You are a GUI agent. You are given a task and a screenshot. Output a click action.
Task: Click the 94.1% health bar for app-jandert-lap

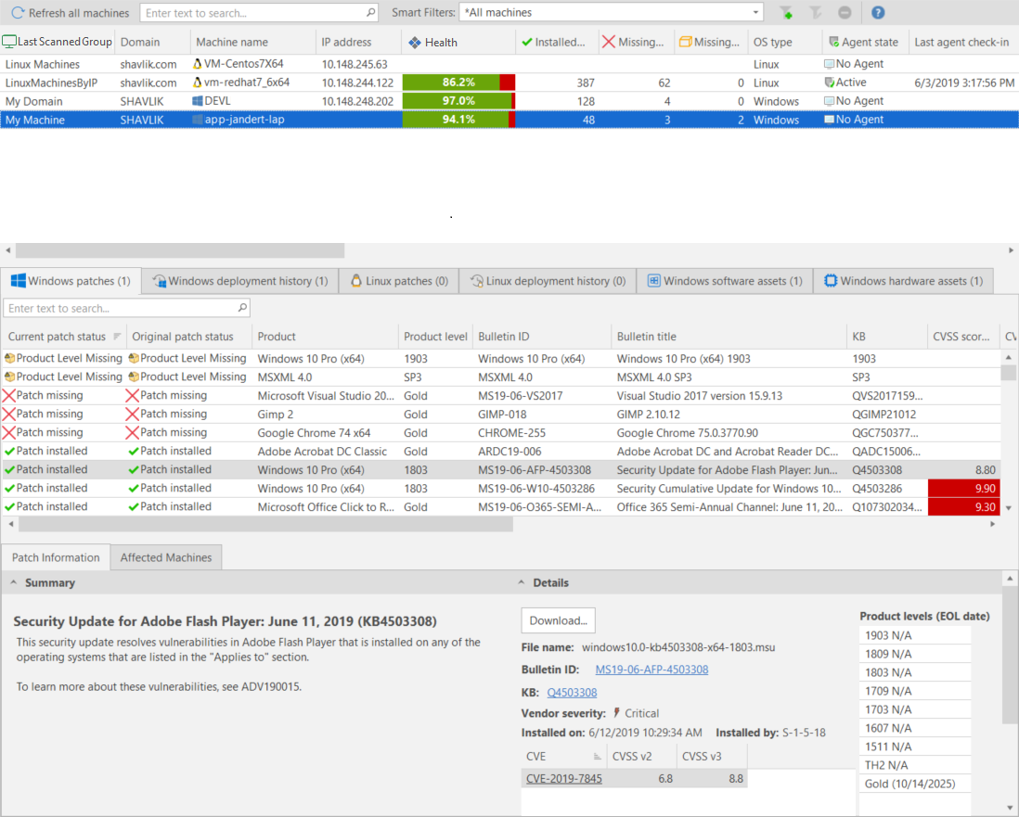coord(458,120)
